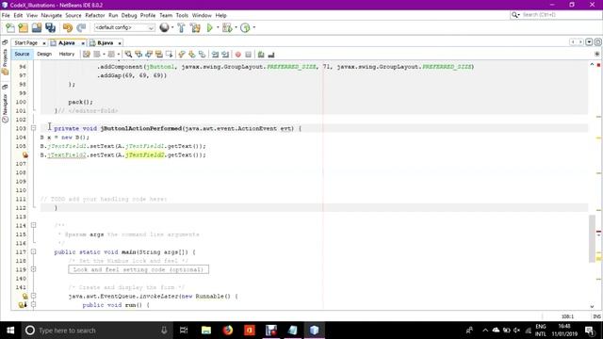Open the dropdown arrow beside Run Project

(218, 27)
